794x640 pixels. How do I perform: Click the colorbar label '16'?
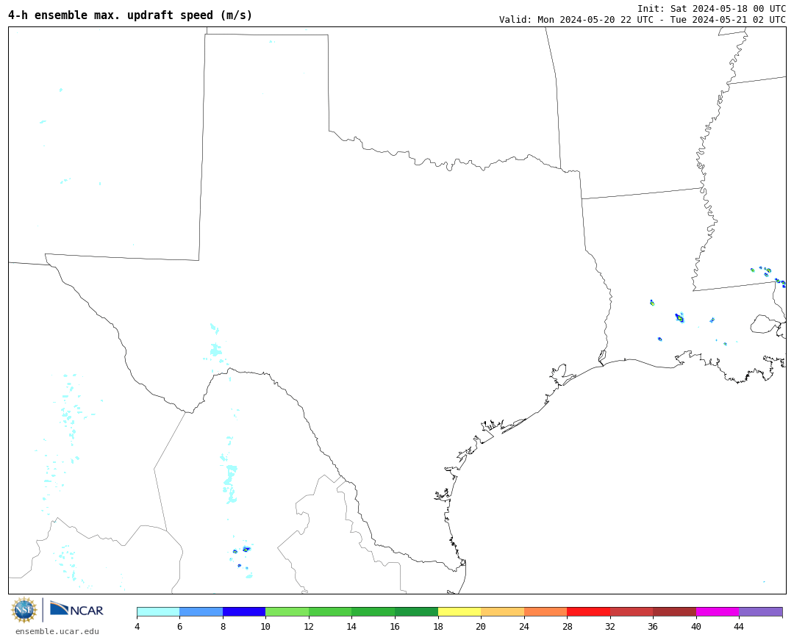click(x=395, y=626)
